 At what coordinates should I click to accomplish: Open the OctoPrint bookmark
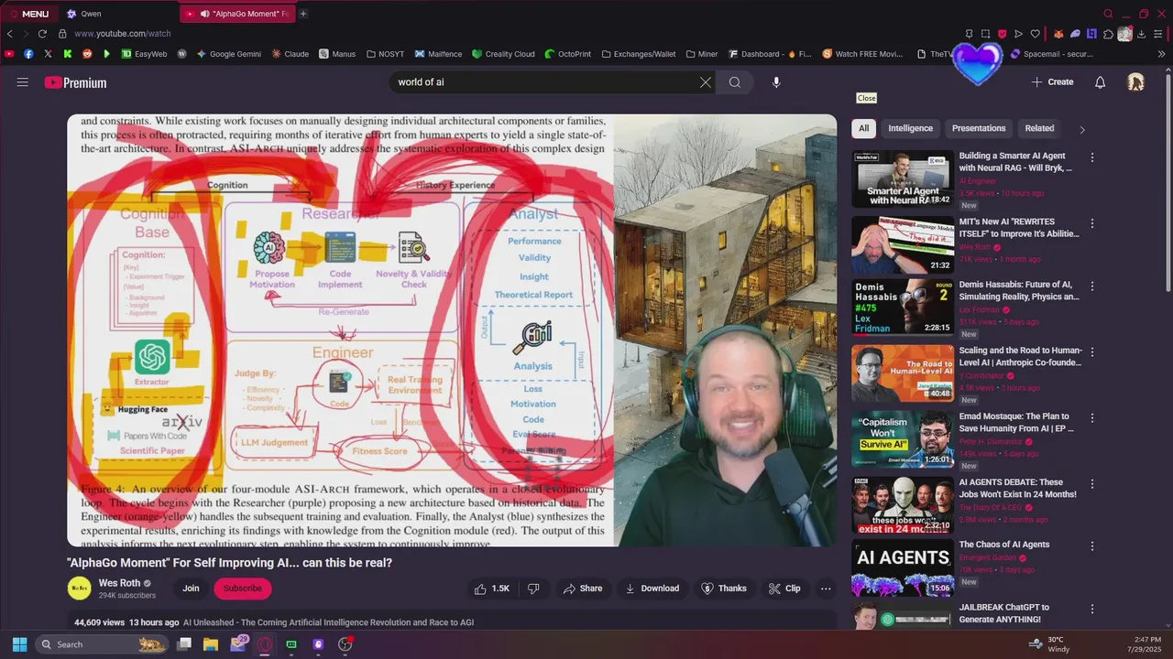click(x=568, y=54)
